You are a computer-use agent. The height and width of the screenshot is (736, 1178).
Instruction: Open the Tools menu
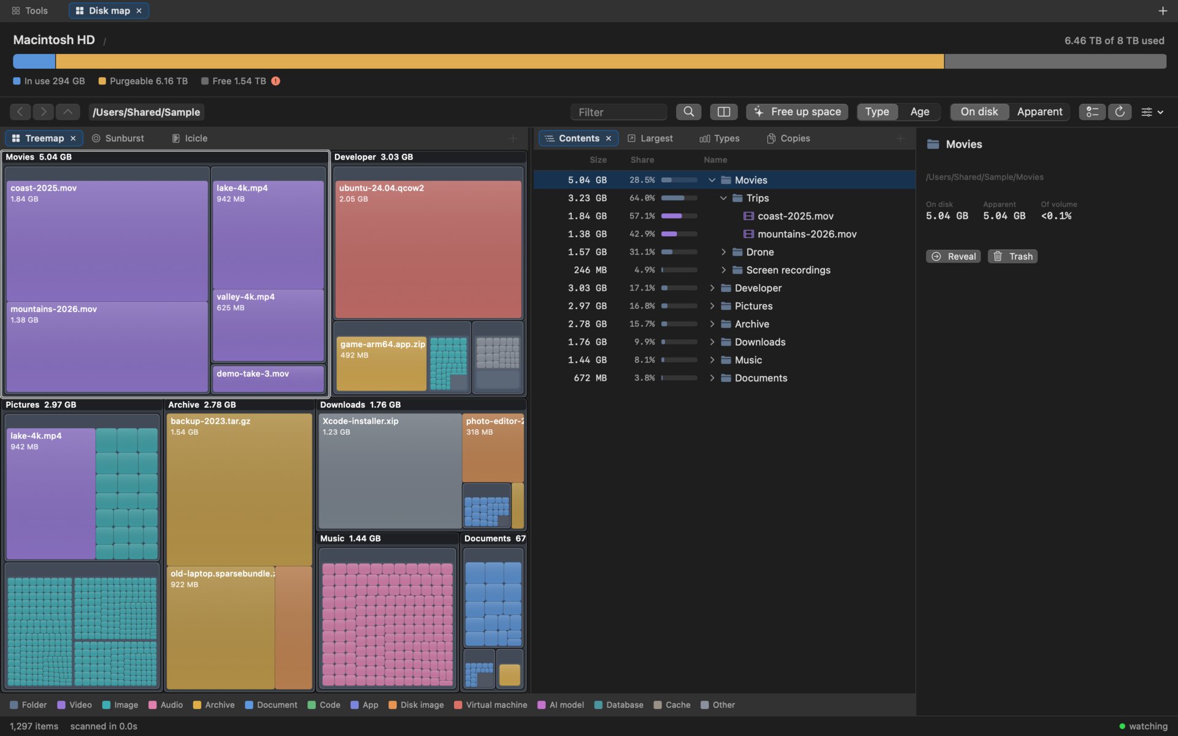point(29,10)
